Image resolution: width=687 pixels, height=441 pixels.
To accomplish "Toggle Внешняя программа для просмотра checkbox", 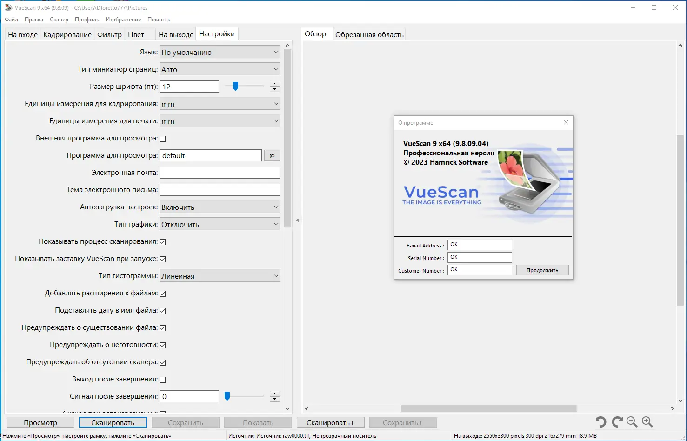I will (x=163, y=139).
